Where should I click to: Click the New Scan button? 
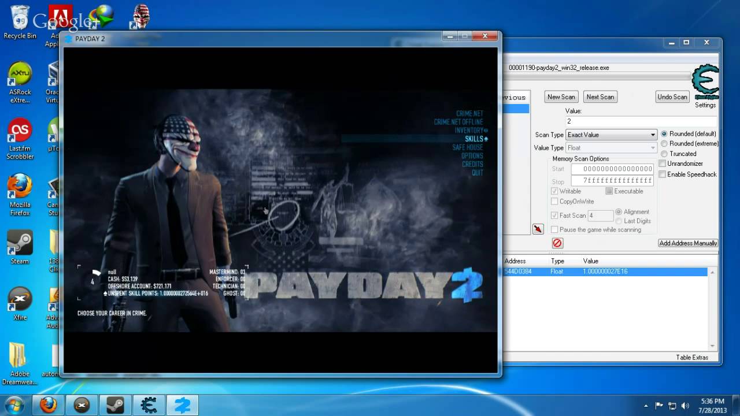[x=561, y=97]
